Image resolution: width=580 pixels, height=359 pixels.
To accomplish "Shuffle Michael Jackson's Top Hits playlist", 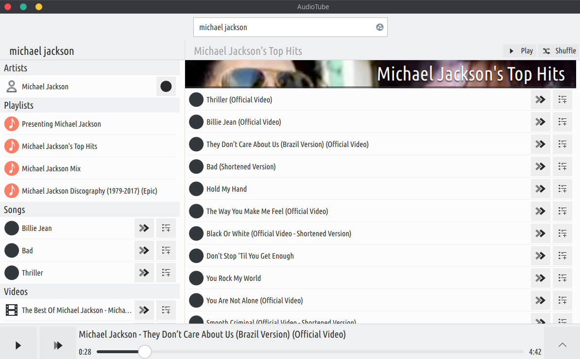I will [x=558, y=50].
